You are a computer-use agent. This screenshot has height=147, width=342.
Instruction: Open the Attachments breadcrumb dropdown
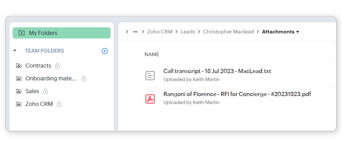coord(298,32)
